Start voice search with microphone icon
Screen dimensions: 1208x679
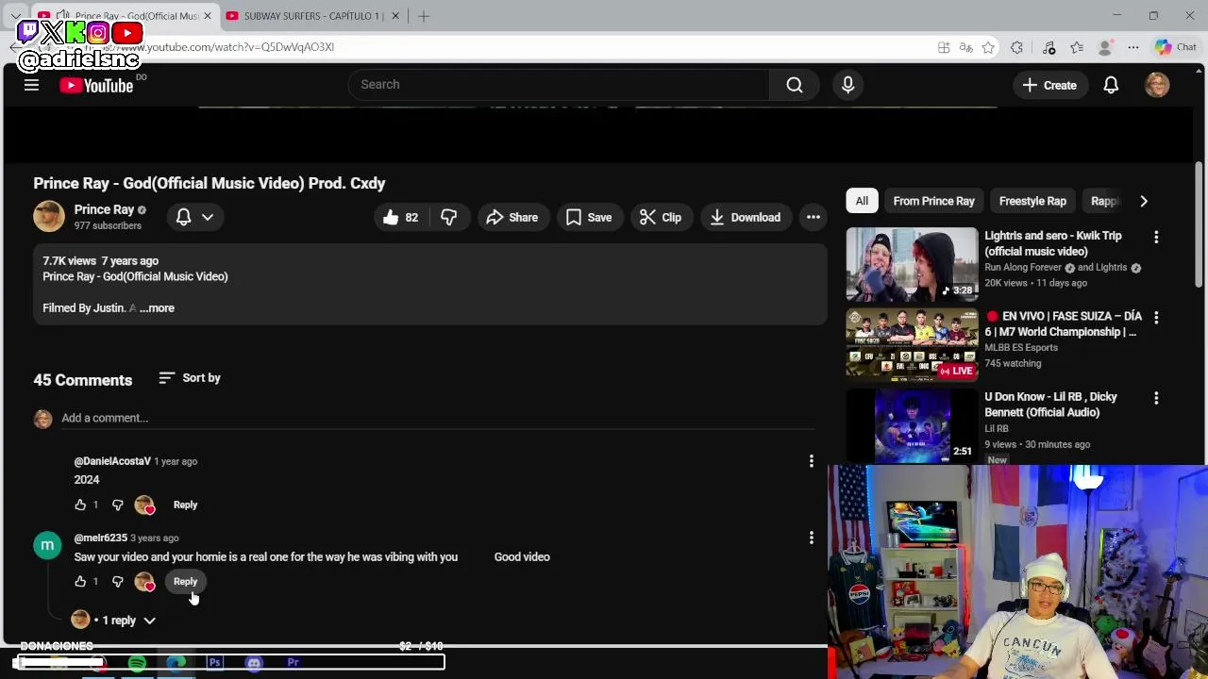click(x=847, y=85)
